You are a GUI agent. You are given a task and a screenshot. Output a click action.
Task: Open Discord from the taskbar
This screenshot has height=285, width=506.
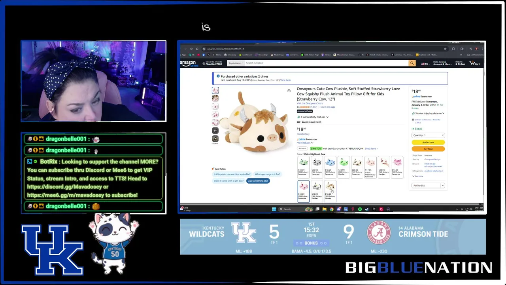coord(339,209)
